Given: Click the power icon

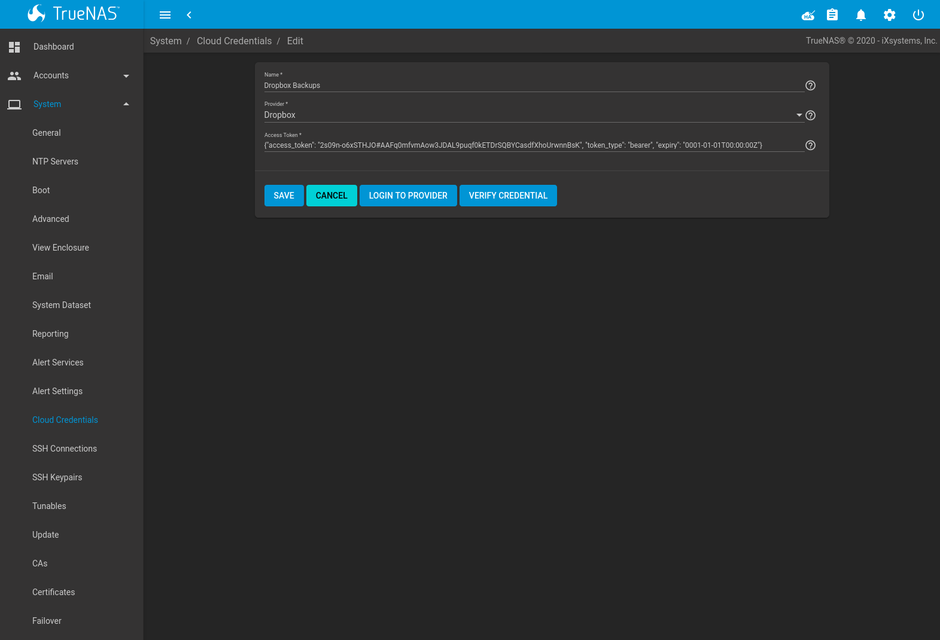Looking at the screenshot, I should coord(918,15).
